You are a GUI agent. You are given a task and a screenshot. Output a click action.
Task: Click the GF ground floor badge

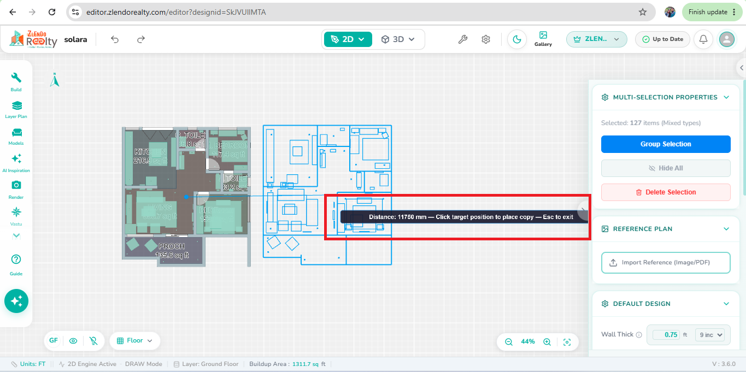click(x=54, y=341)
